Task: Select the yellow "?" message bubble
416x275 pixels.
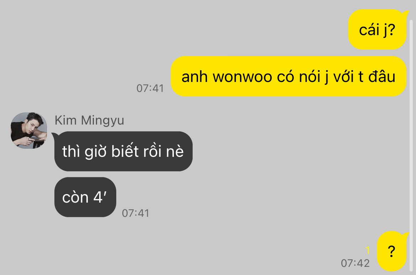Action: pyautogui.click(x=392, y=251)
